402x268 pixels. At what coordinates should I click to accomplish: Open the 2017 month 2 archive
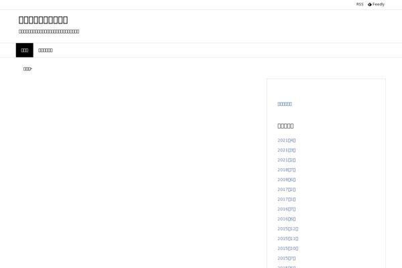tap(286, 190)
